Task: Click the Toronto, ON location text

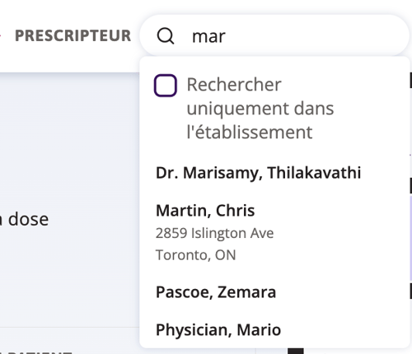Action: 195,255
